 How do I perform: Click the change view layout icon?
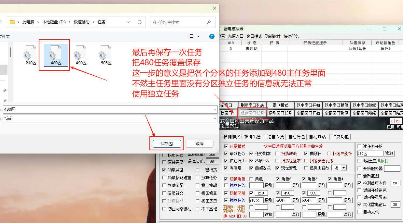pyautogui.click(x=191, y=36)
